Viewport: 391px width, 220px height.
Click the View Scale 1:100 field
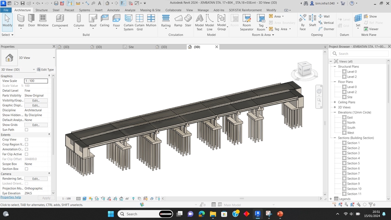(36, 81)
